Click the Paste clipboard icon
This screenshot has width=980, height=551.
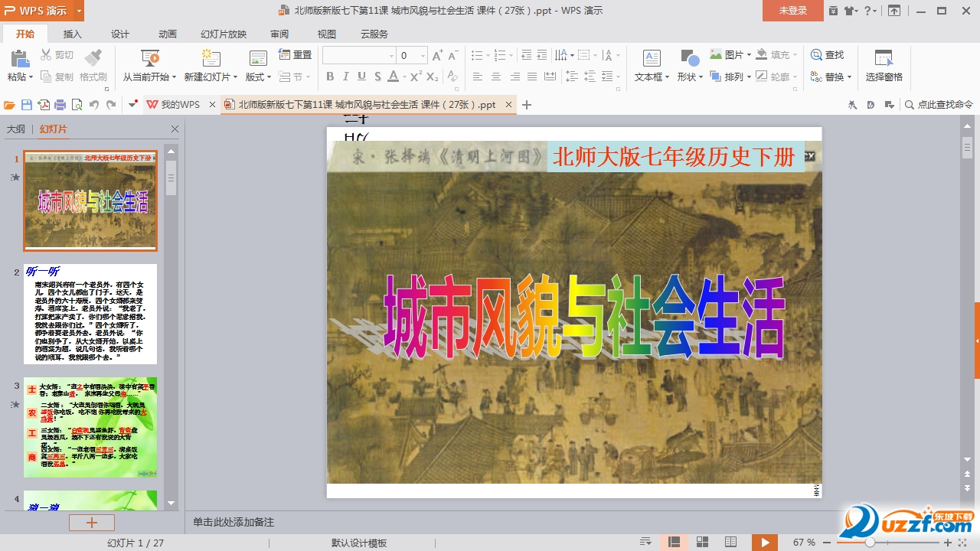[20, 59]
